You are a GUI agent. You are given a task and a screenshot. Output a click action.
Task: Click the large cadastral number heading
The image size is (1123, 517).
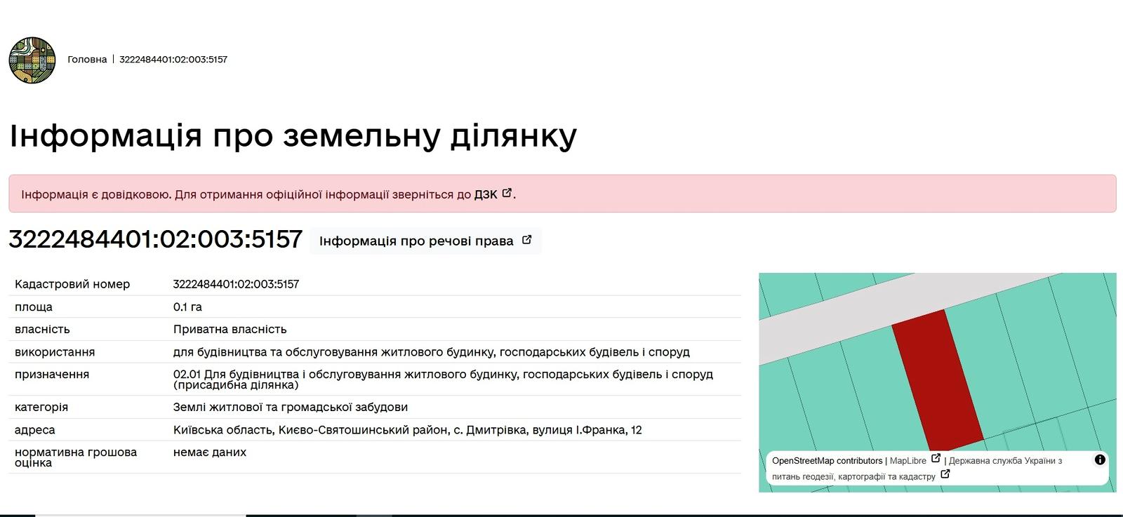coord(155,239)
